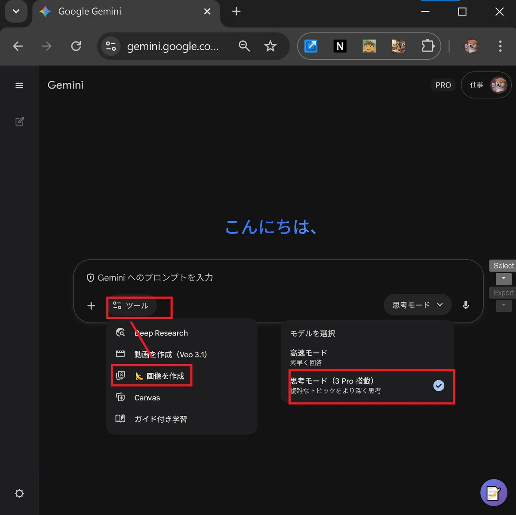Screen dimensions: 516x515
Task: Click the painting-image extension icon
Action: click(x=398, y=46)
